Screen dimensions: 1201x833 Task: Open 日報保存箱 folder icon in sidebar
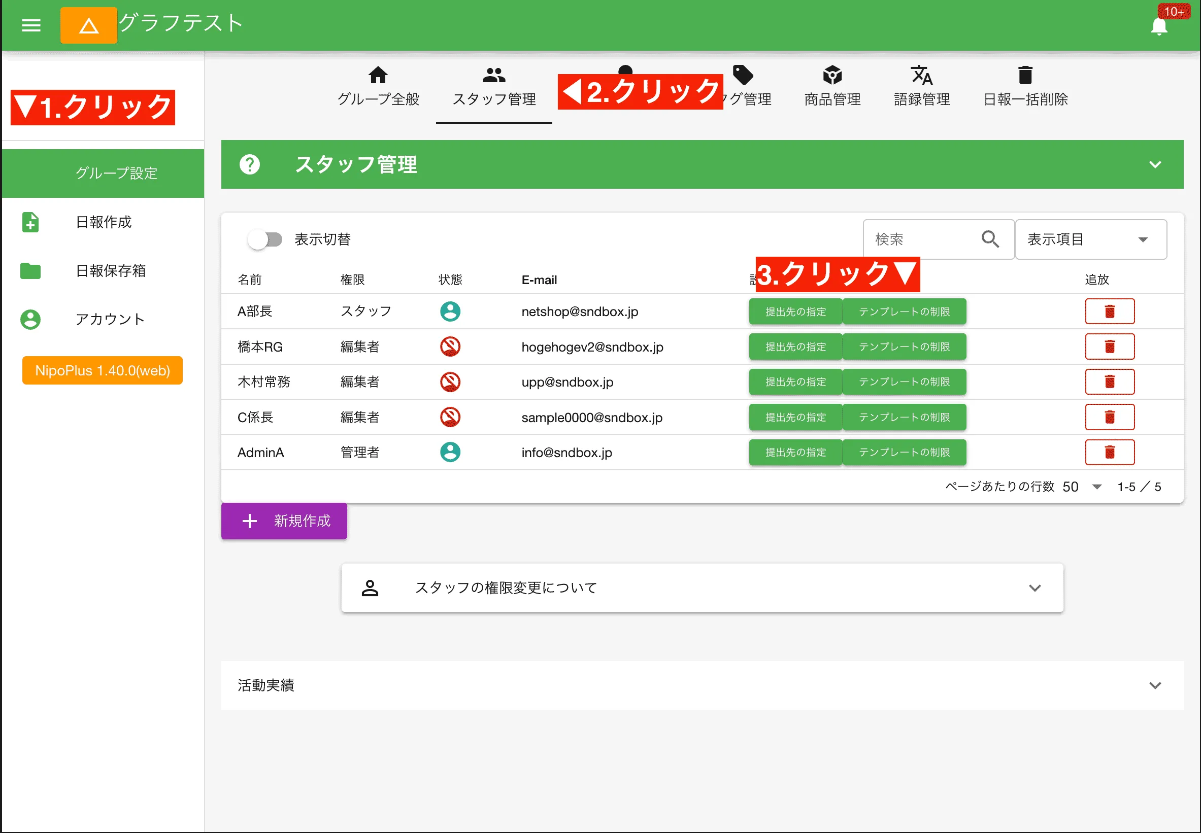[x=30, y=271]
